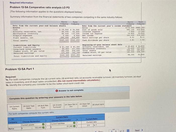The image size is (176, 132).
Task: Click the red X answer incomplete icon
Action: coord(57,91)
